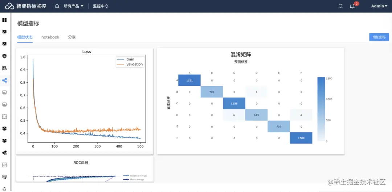Open the monitor-settings icon below the lower 72 icon
The height and width of the screenshot is (192, 392).
pyautogui.click(x=4, y=177)
